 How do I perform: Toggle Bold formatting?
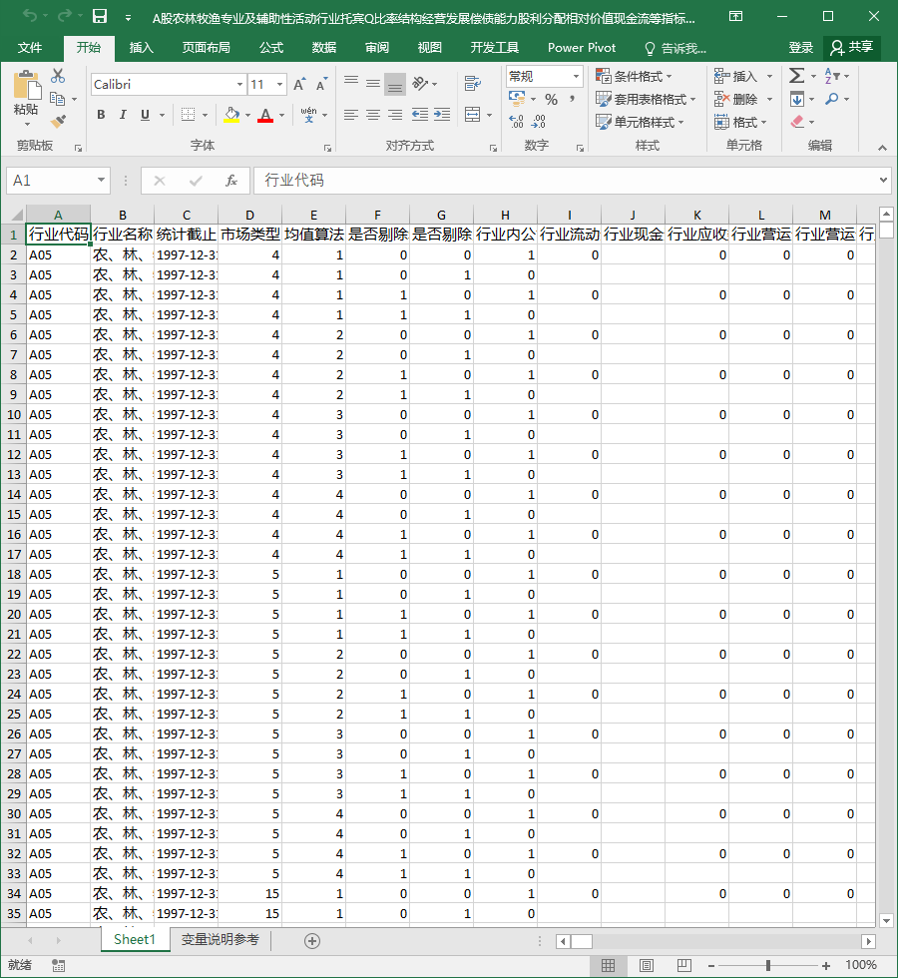click(x=101, y=114)
